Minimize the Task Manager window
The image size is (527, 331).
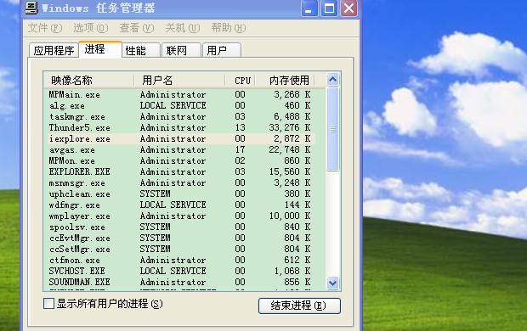pyautogui.click(x=309, y=8)
